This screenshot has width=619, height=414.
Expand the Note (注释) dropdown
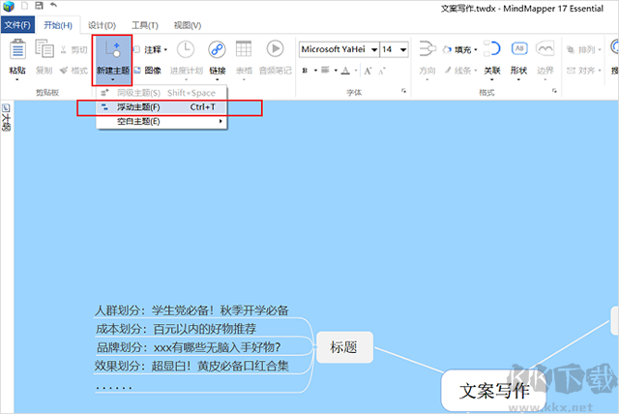coord(165,49)
